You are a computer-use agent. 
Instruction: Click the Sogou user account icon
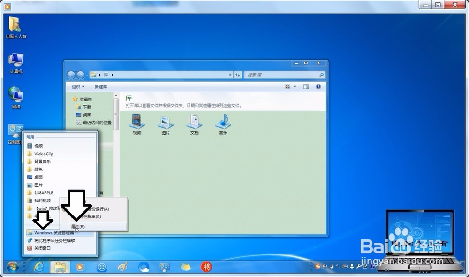tap(352, 266)
